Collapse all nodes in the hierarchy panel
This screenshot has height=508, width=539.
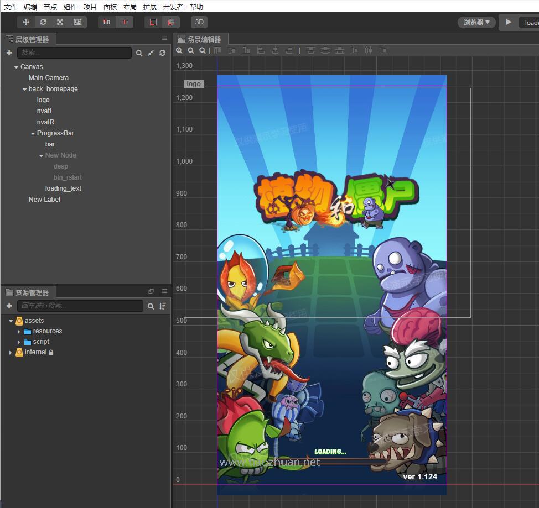[151, 53]
